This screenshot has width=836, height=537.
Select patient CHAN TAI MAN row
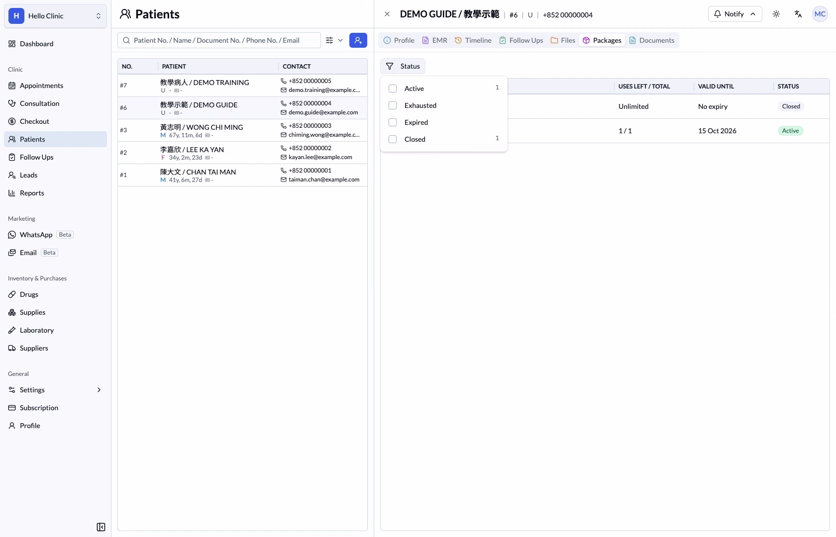click(242, 175)
